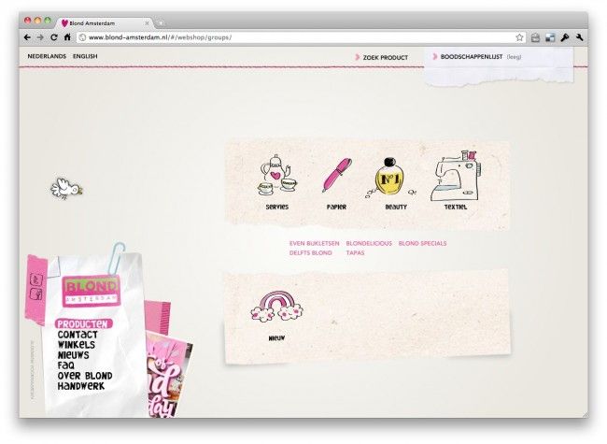Open the Beauty perfume bottle category
Viewport: 607px width, 444px height.
click(391, 178)
